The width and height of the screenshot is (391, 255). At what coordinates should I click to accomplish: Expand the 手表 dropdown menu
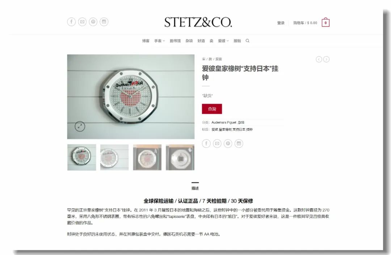(x=160, y=41)
